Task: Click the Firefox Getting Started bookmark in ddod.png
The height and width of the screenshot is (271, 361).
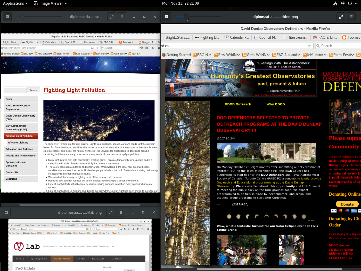Action: 176,55
